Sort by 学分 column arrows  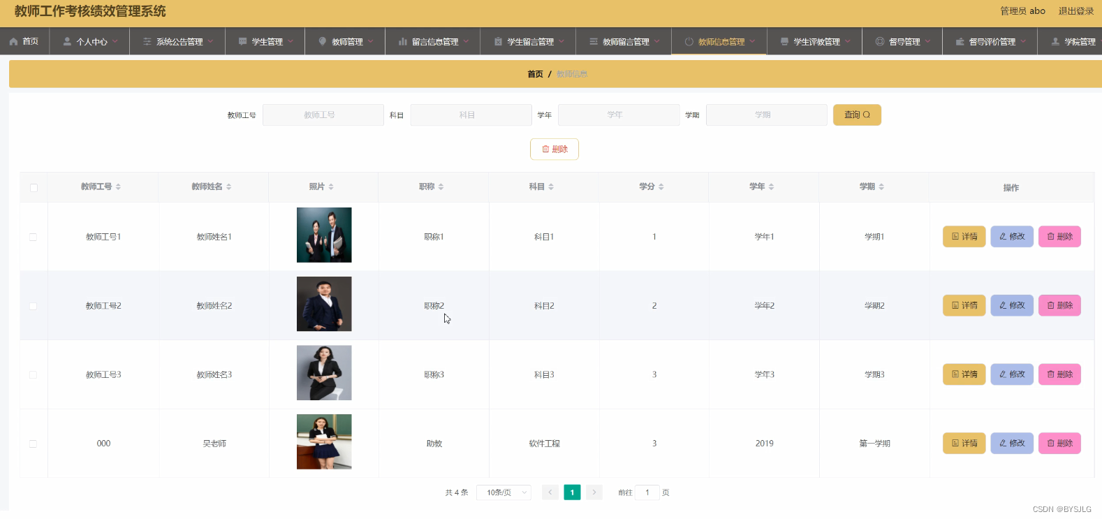[661, 187]
